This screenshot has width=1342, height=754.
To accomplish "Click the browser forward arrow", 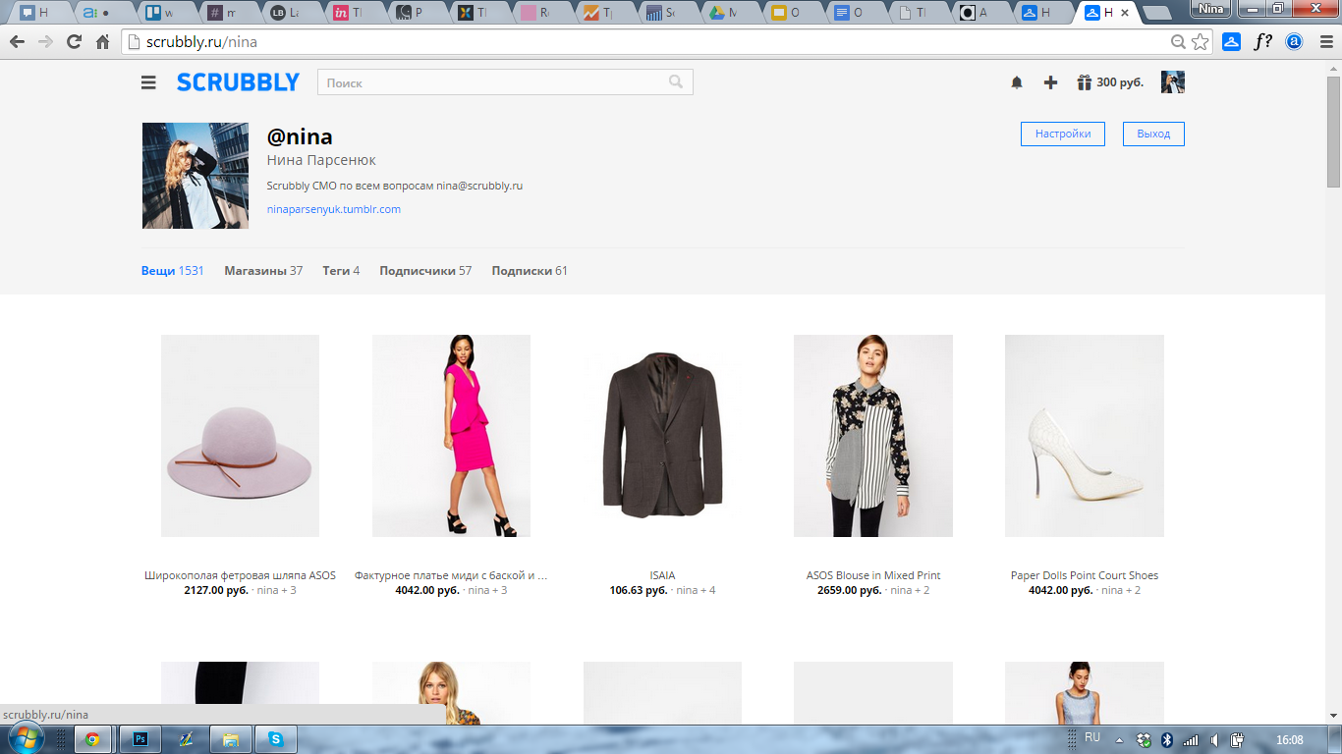I will (x=45, y=42).
